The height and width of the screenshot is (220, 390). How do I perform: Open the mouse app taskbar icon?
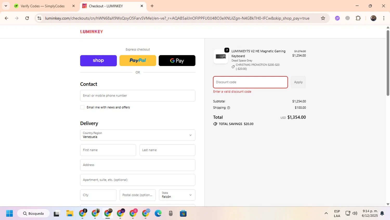(171, 214)
